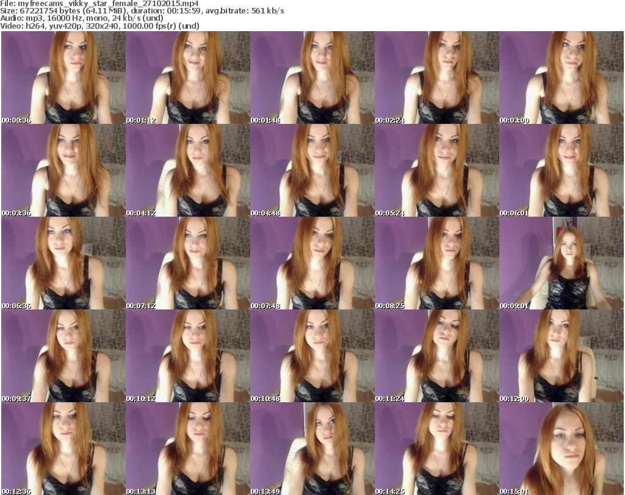The height and width of the screenshot is (495, 625).
Task: Open the thumbnail marked 00:08:25
Action: pos(437,263)
